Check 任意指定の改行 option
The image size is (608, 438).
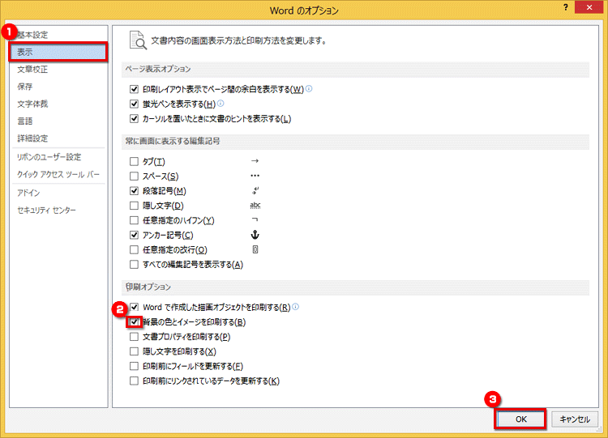[x=134, y=250]
